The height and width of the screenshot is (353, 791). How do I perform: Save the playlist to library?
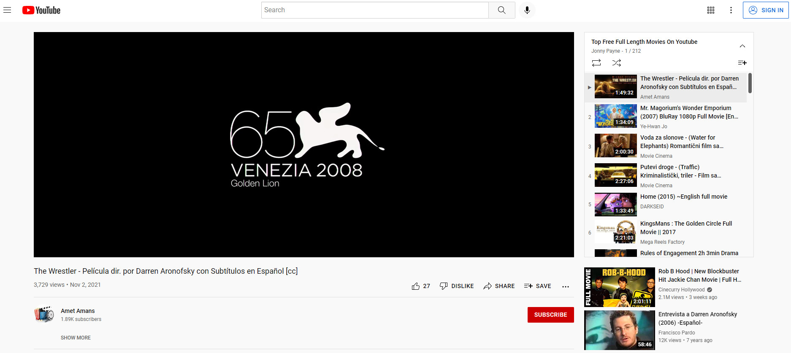[x=742, y=63]
